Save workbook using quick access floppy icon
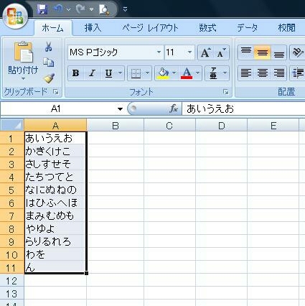 point(42,9)
